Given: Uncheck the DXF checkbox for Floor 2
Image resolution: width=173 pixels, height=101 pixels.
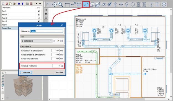Looking at the screenshot, I should (39, 21).
